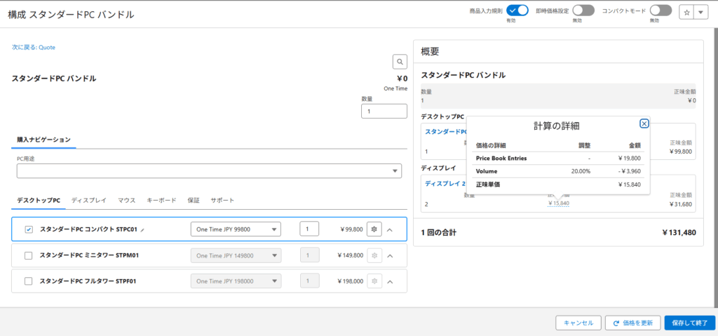Viewport: 718px width, 336px height.
Task: Click the bundle 数量 input field
Action: pyautogui.click(x=384, y=112)
